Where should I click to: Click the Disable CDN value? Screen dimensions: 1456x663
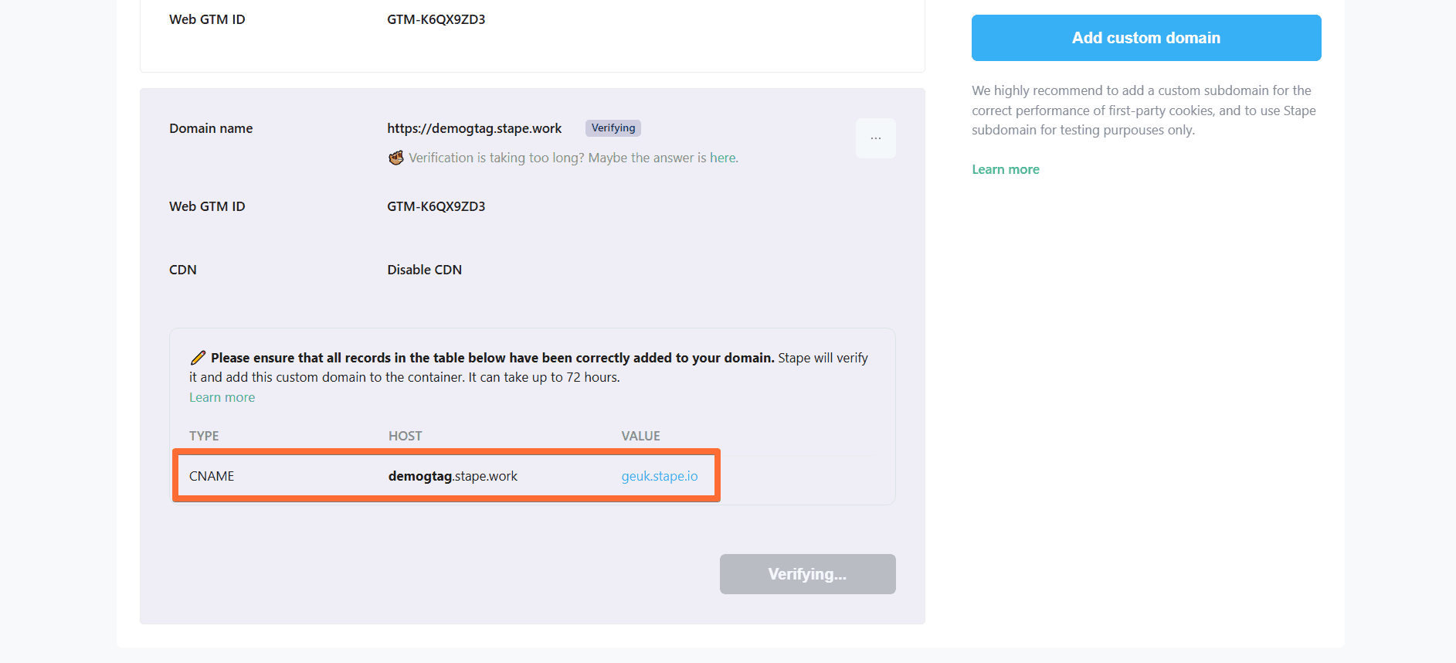click(x=425, y=270)
